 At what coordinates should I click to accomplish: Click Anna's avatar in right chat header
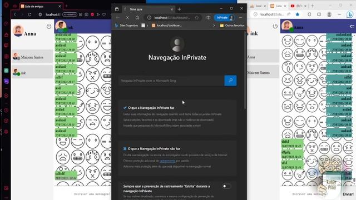click(287, 26)
